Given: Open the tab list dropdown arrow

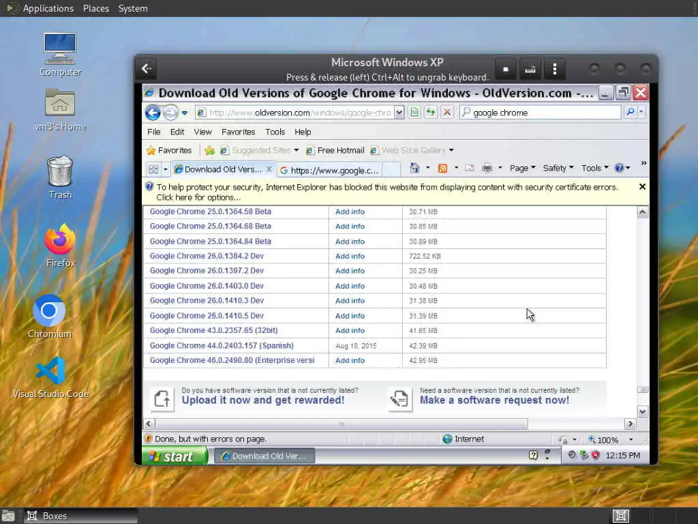Looking at the screenshot, I should pos(165,169).
